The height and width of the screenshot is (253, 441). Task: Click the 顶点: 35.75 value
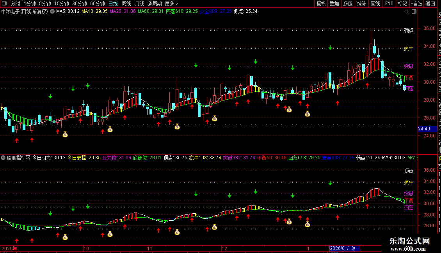(x=175, y=158)
